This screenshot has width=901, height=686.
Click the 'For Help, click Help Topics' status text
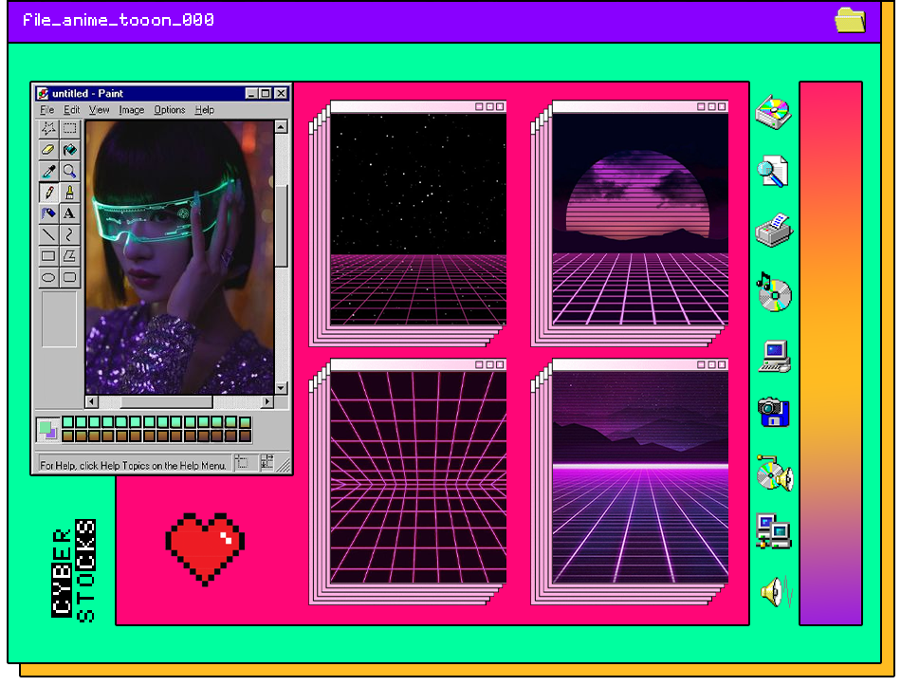click(133, 465)
